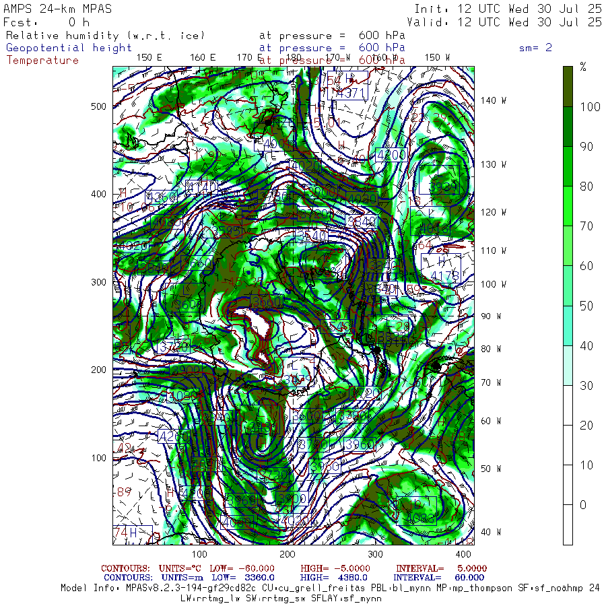Click colorbar segment between 80 and 90
606x606 pixels.
[568, 166]
